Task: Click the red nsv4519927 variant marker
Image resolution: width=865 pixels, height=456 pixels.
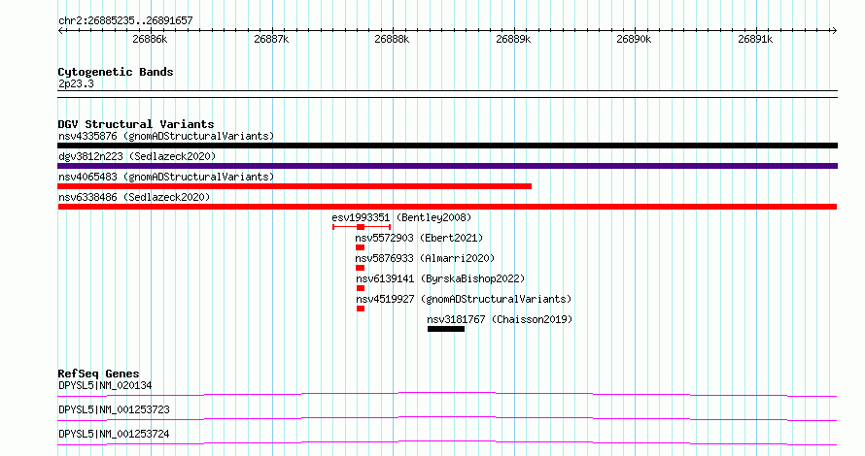Action: pos(361,309)
